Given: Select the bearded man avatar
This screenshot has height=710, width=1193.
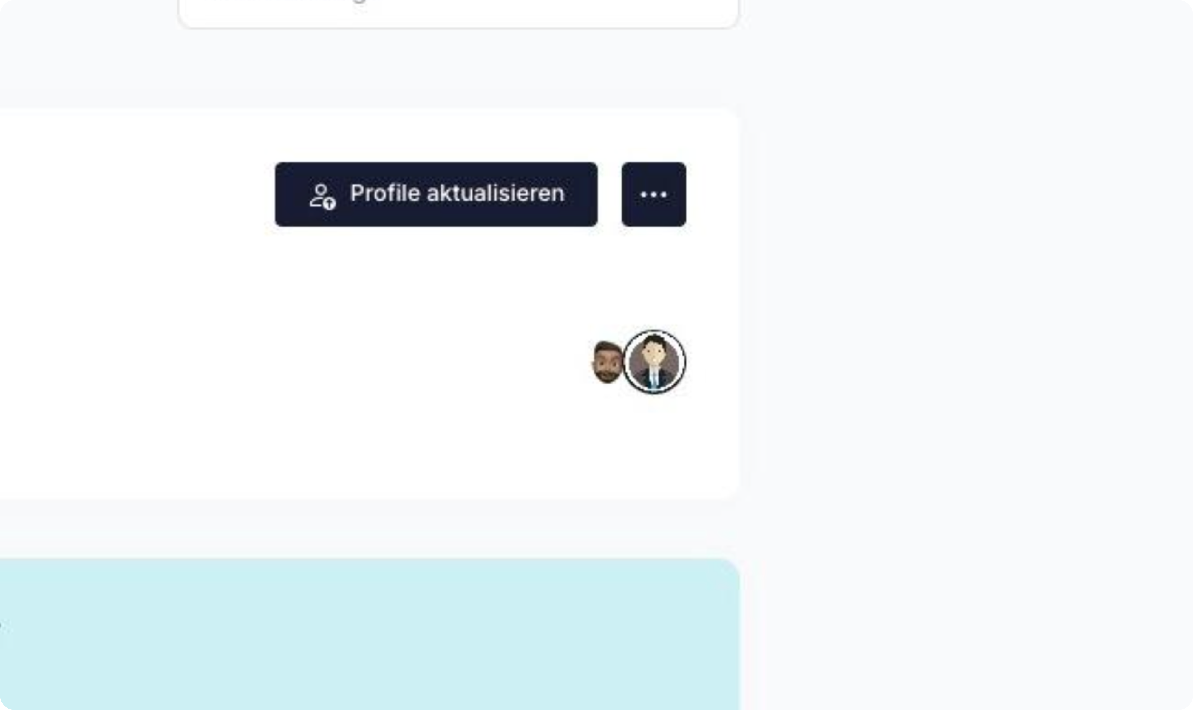Looking at the screenshot, I should pyautogui.click(x=607, y=362).
